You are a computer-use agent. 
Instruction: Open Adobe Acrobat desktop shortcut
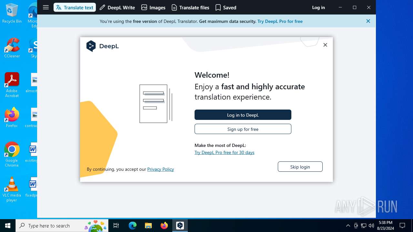[x=12, y=85]
